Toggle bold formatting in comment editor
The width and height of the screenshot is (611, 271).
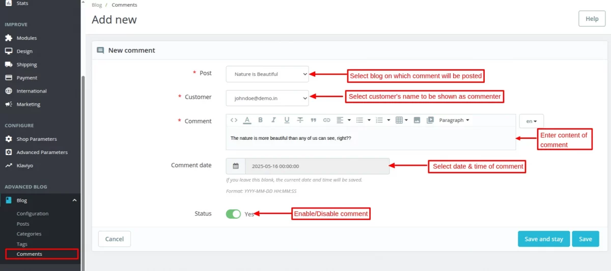260,121
